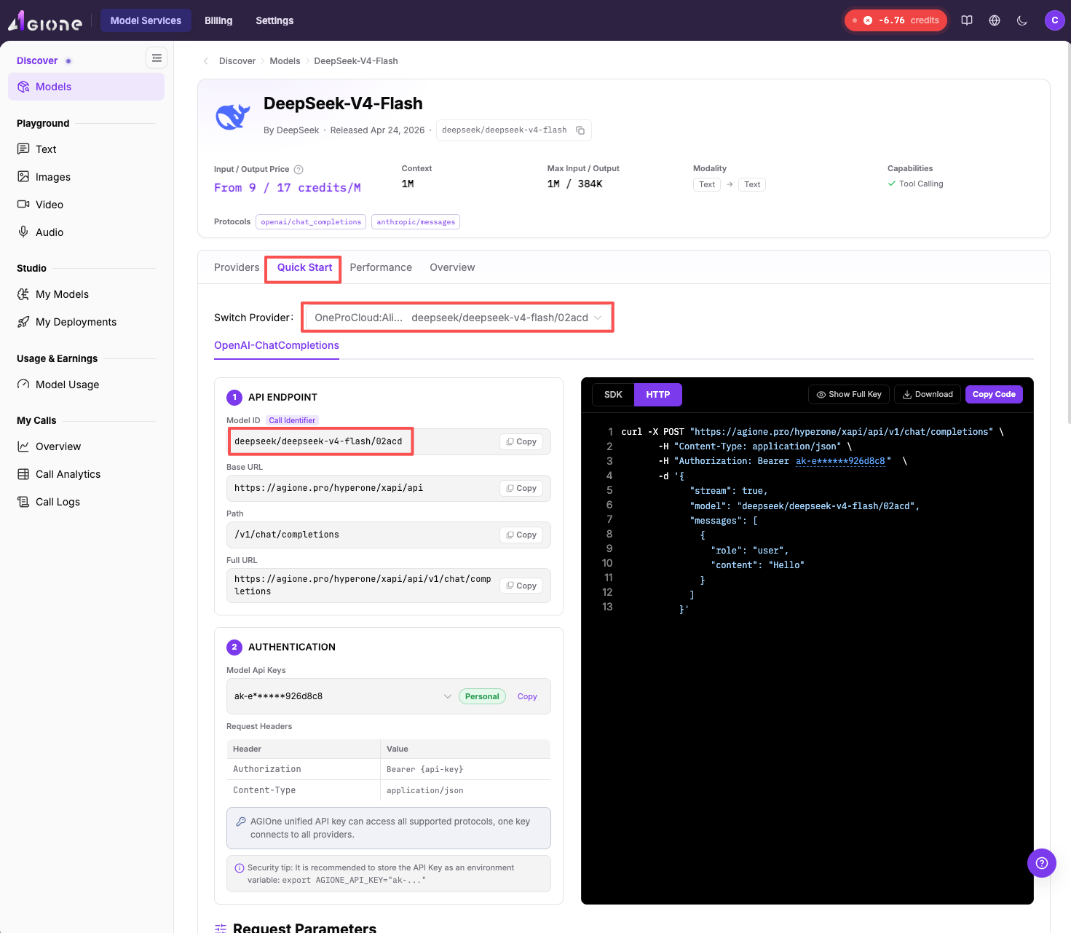The width and height of the screenshot is (1071, 933).
Task: Open the help button in the corner
Action: pos(1042,863)
